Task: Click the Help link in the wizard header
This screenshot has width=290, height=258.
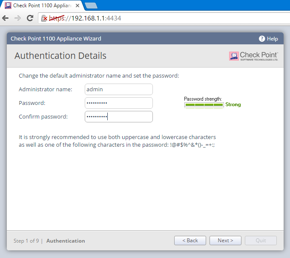Action: [x=272, y=39]
